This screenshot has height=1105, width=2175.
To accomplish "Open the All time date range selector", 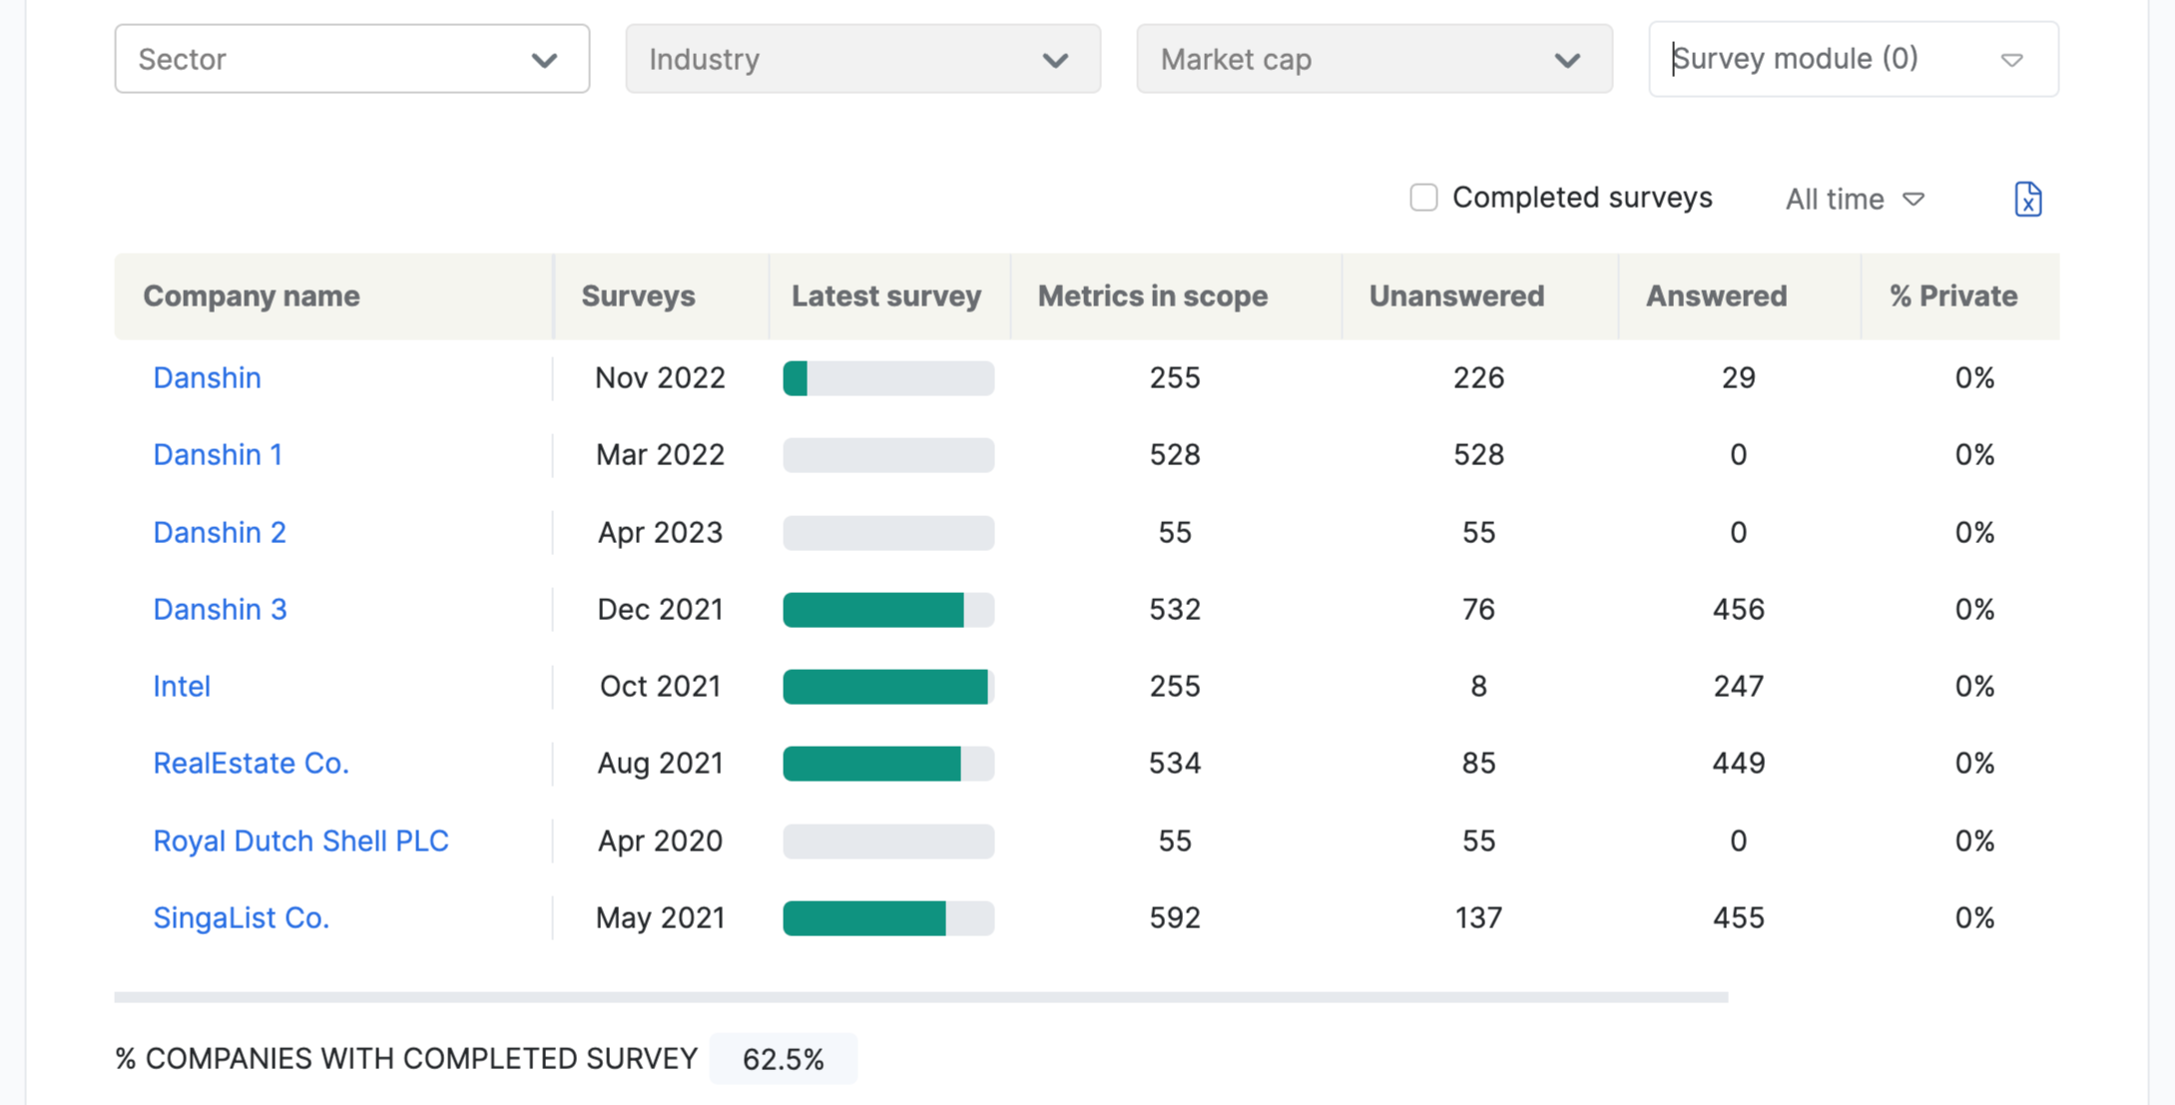I will (1852, 199).
